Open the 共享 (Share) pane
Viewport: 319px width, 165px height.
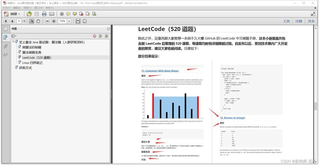tap(311, 21)
